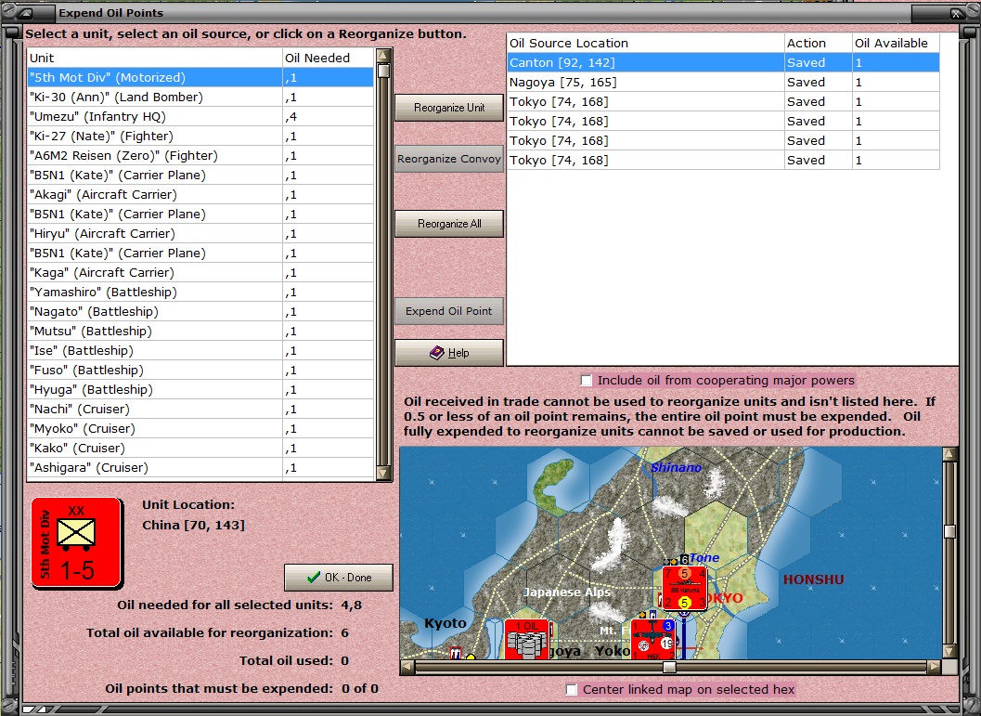This screenshot has height=716, width=981.
Task: Click the map horizontal scrollbar thumb
Action: pos(669,667)
